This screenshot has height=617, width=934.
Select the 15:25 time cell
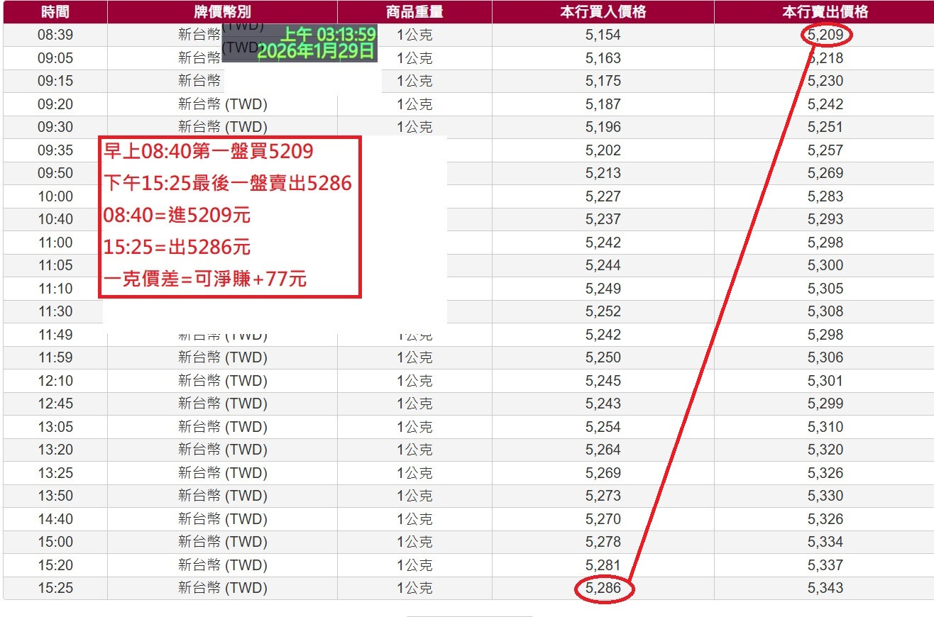coord(55,588)
